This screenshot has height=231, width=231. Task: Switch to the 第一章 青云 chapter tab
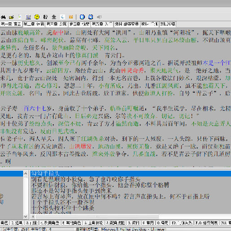point(11,24)
